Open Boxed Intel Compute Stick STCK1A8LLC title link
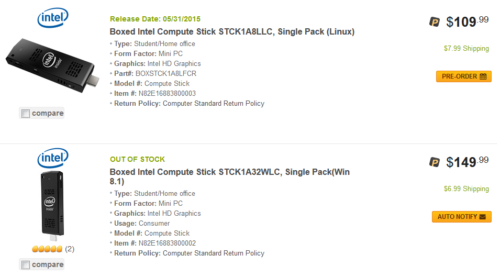 coord(232,32)
